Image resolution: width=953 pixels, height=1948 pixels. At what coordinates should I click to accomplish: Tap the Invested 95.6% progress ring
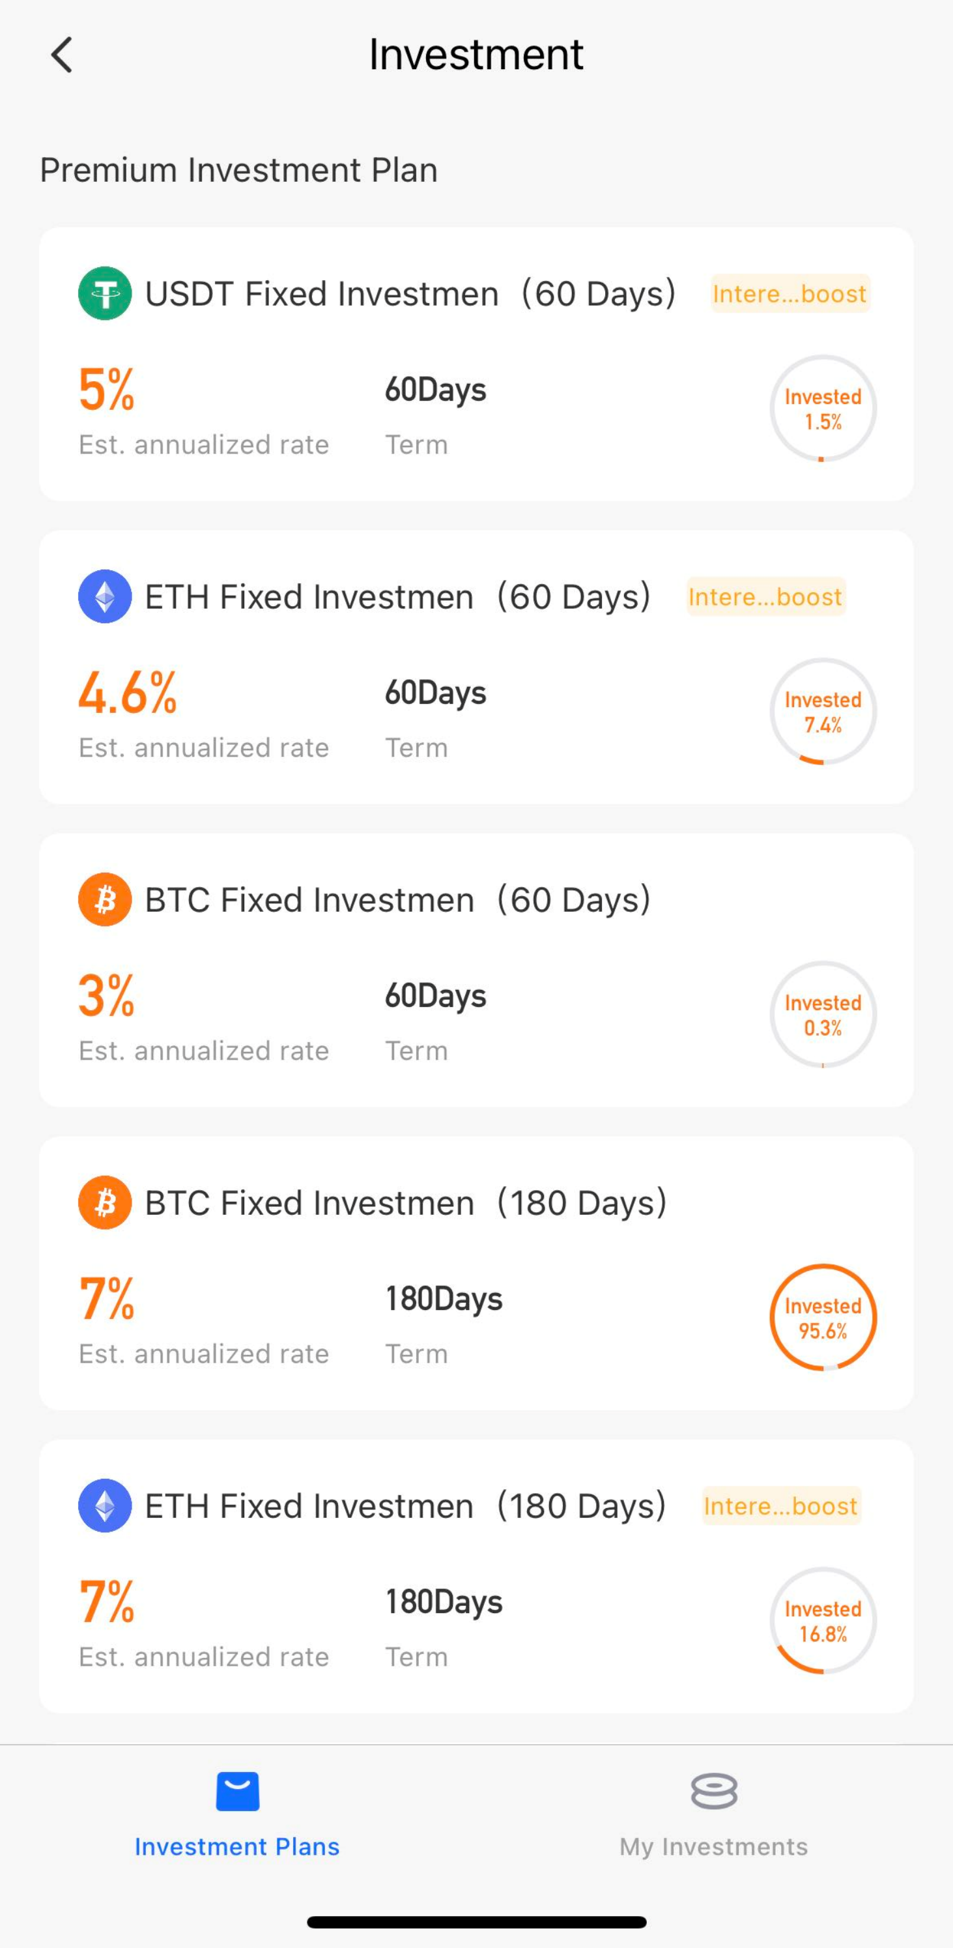tap(823, 1317)
